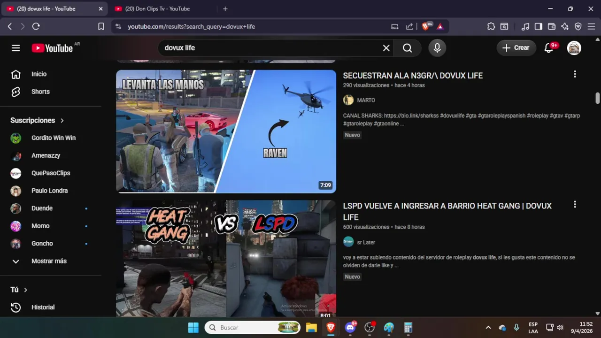Click the Crear button
Image resolution: width=601 pixels, height=338 pixels.
coord(516,48)
